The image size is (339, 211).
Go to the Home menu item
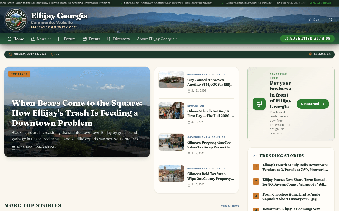pos(16,39)
